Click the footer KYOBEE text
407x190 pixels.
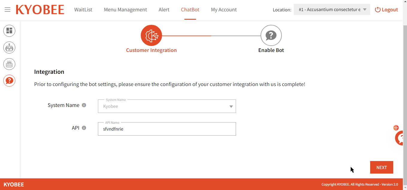click(14, 184)
